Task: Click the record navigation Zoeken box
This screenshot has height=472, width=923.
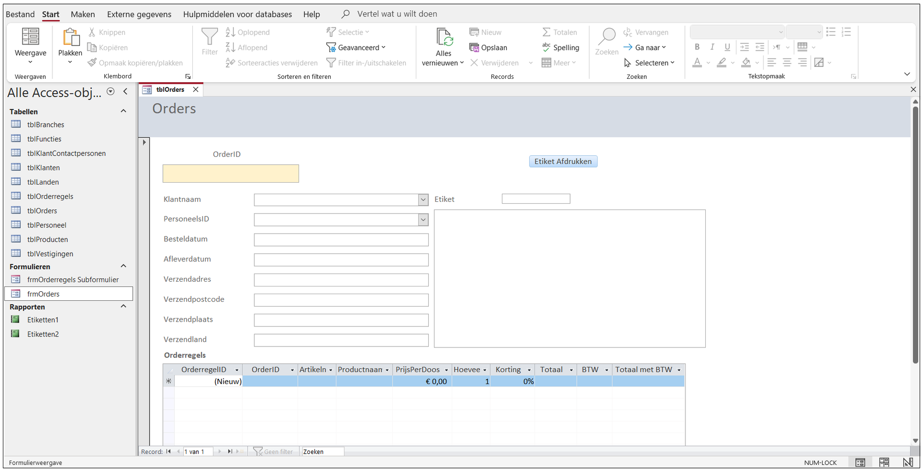Action: 322,452
